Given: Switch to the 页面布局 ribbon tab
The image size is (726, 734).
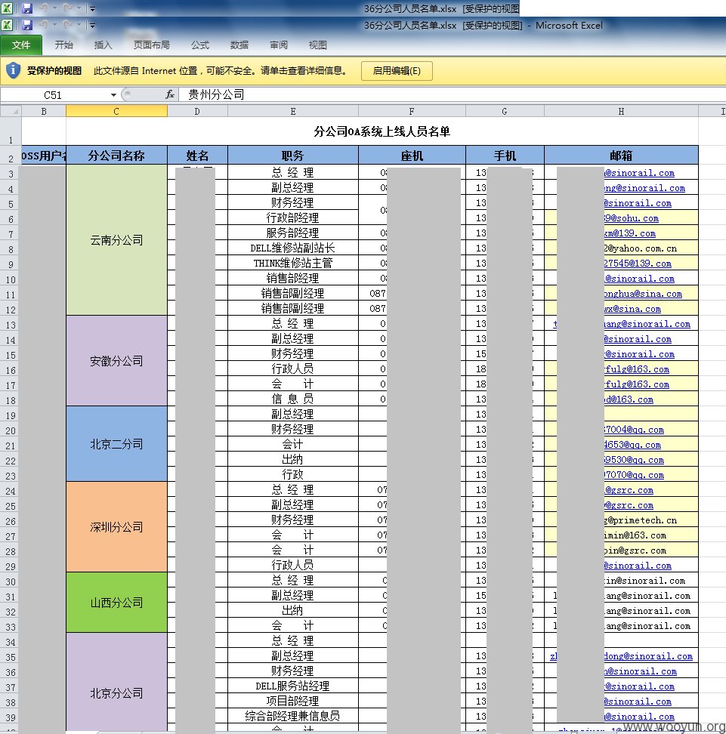Looking at the screenshot, I should click(x=151, y=45).
